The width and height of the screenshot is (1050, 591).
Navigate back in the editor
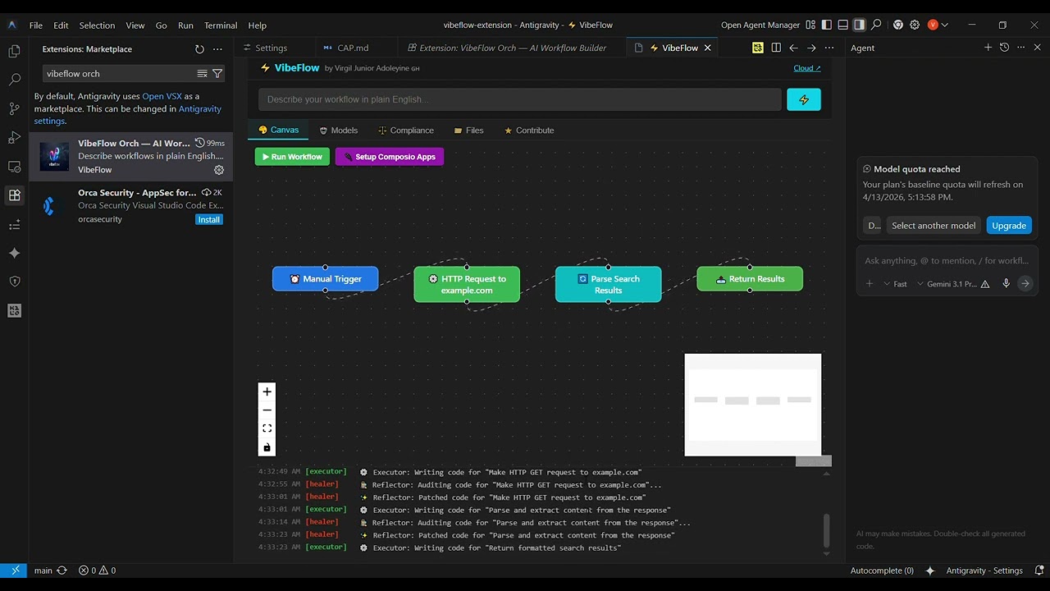[x=793, y=48]
